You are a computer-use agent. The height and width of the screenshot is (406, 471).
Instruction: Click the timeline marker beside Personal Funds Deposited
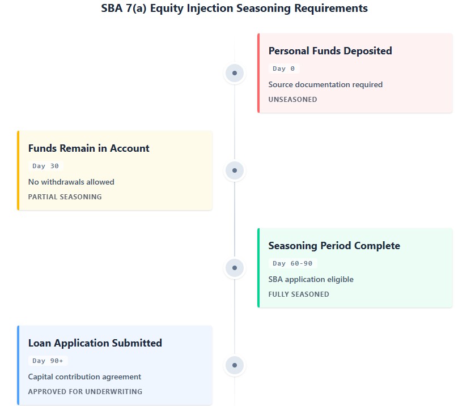point(235,73)
